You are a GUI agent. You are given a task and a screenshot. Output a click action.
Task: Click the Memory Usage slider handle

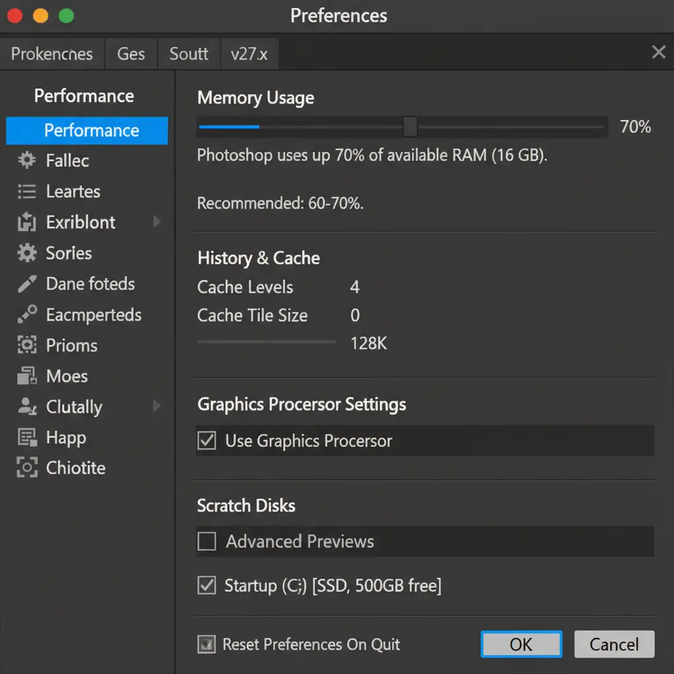pyautogui.click(x=410, y=127)
